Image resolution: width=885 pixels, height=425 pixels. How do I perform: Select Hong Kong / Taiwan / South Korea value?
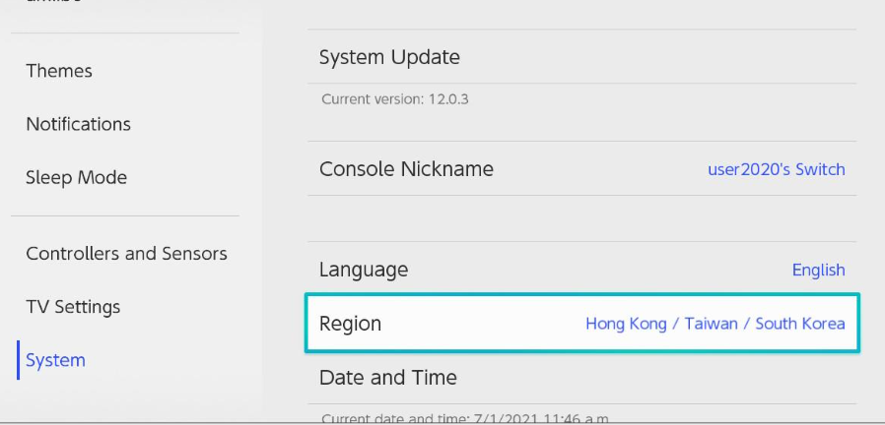[715, 324]
